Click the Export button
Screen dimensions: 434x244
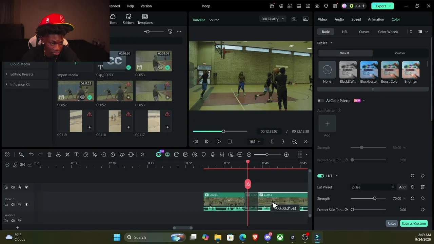[382, 6]
